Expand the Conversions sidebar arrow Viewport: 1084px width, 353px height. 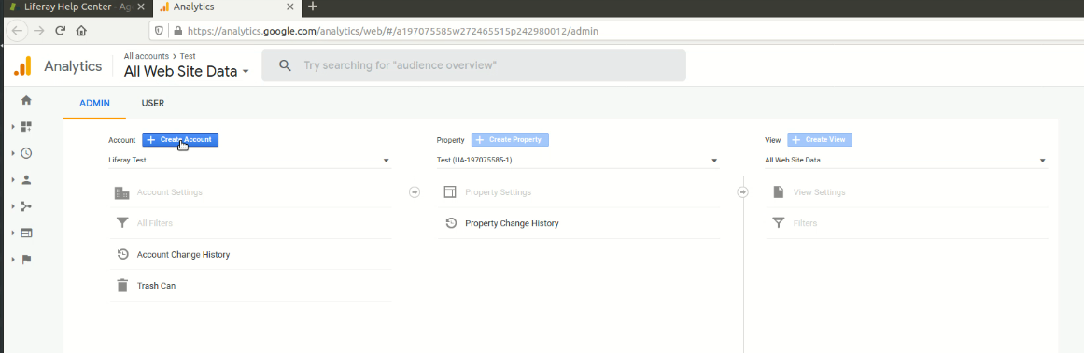14,259
